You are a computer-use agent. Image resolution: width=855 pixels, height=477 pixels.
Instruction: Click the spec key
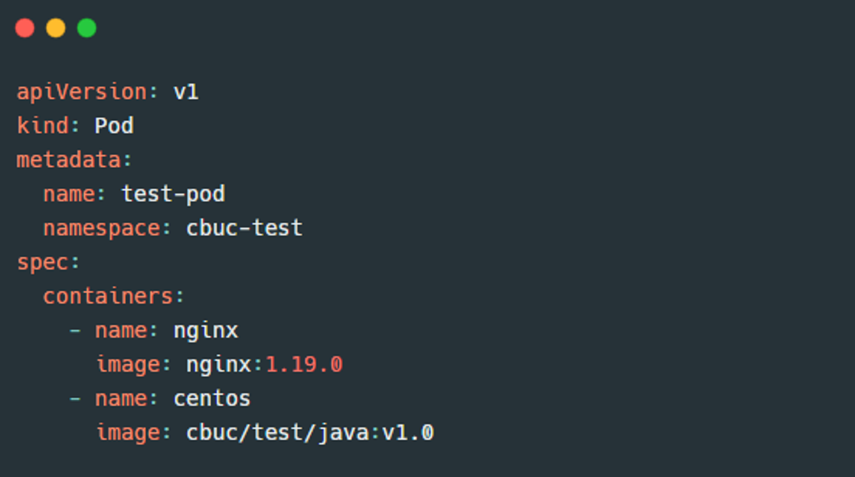point(42,262)
